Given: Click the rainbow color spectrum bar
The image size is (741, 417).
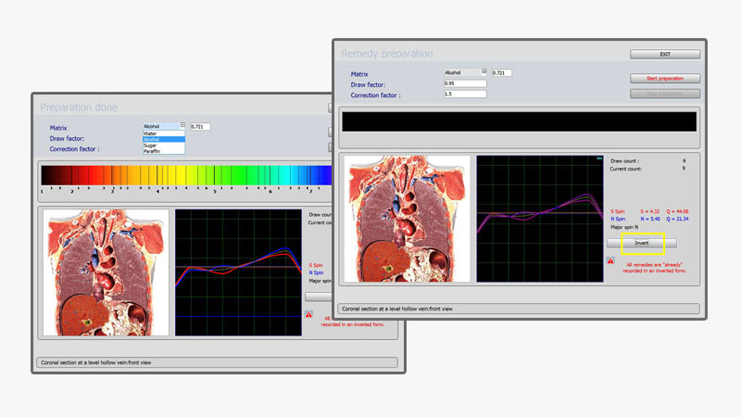Looking at the screenshot, I should coord(185,175).
